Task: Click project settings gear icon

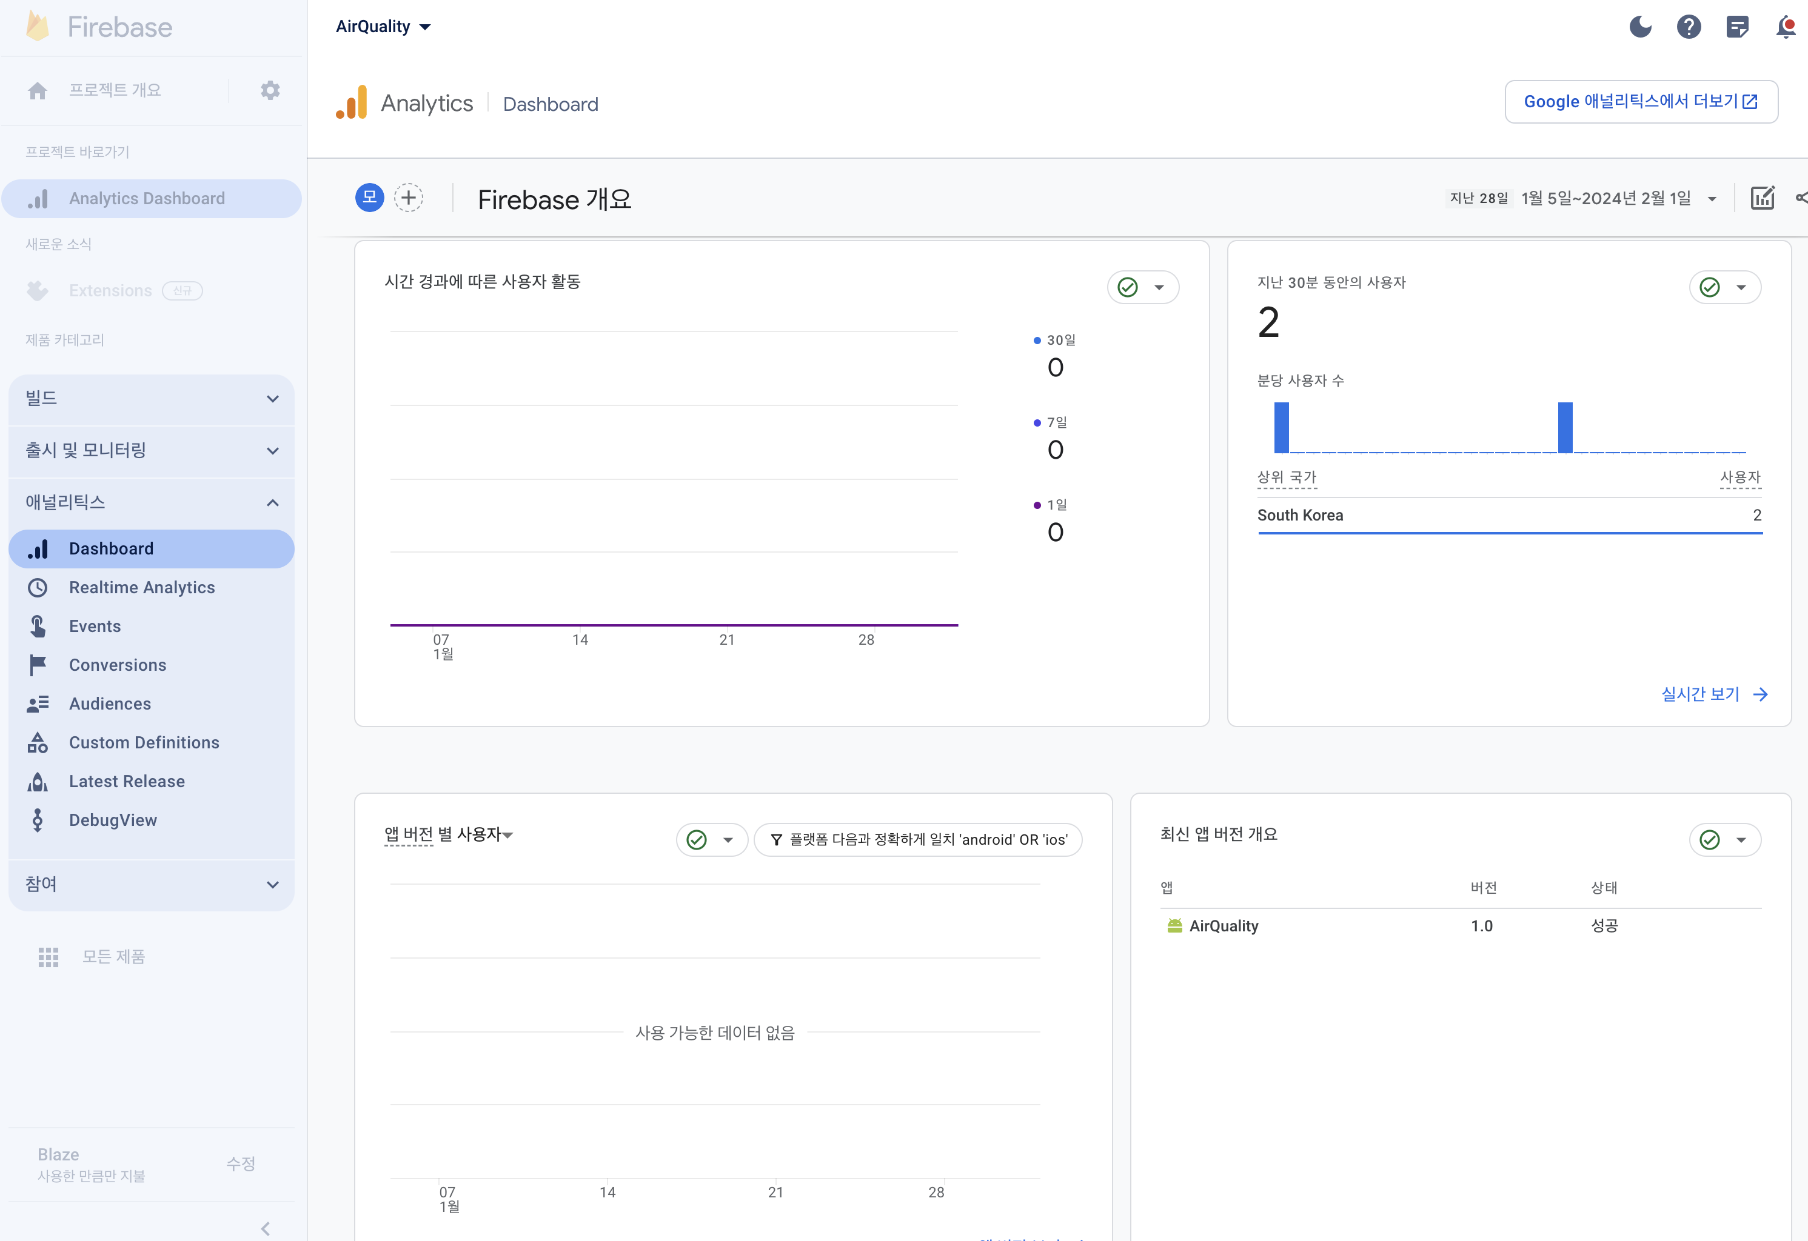Action: click(x=270, y=90)
